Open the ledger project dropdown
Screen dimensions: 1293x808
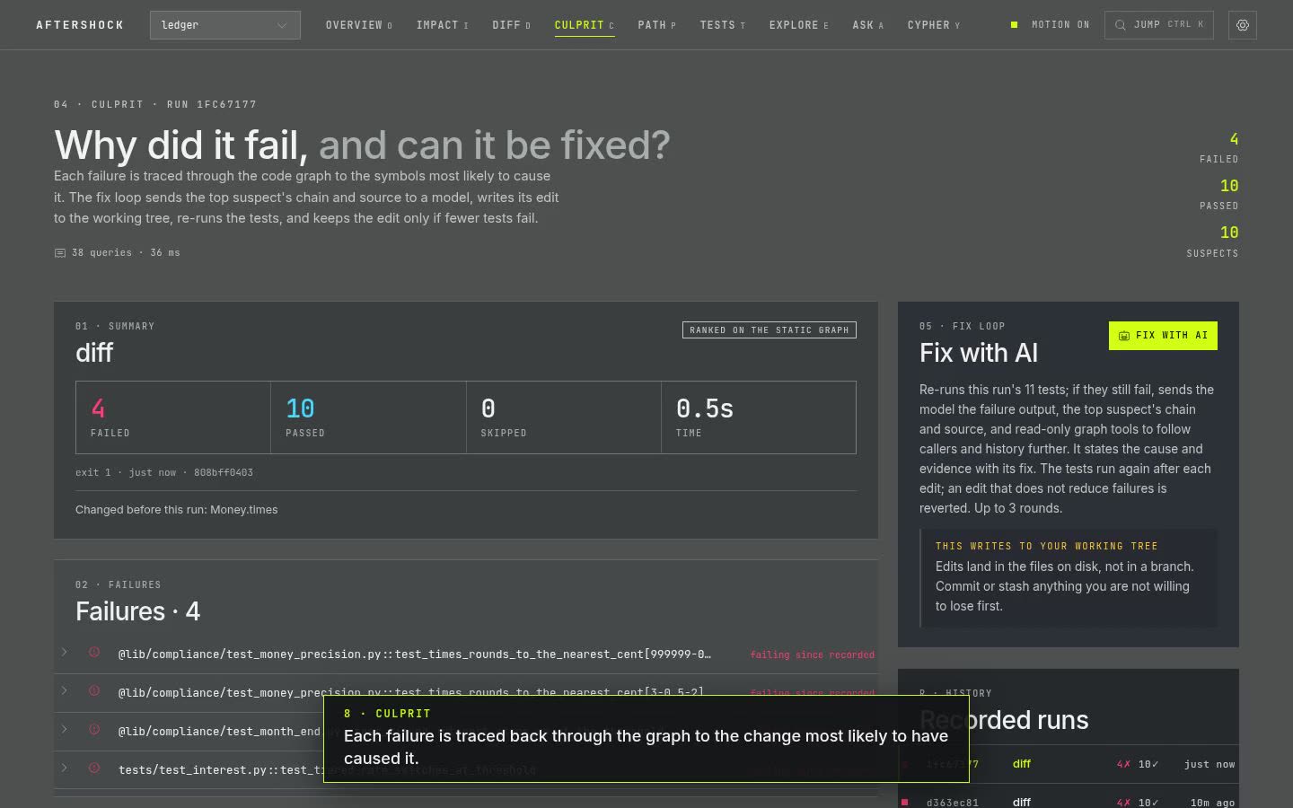click(x=225, y=25)
